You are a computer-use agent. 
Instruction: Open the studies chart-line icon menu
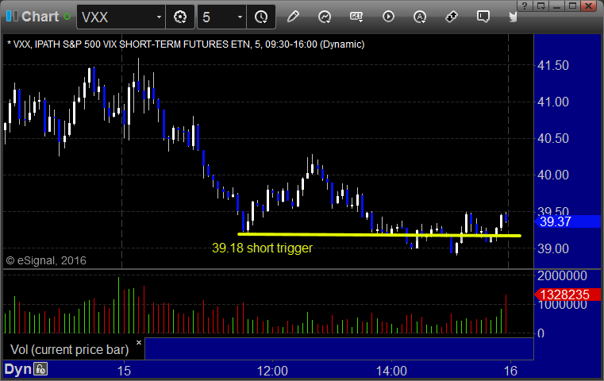pos(325,17)
